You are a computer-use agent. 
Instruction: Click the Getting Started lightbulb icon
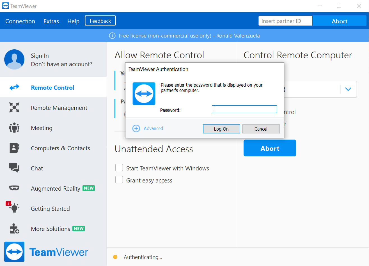click(14, 208)
